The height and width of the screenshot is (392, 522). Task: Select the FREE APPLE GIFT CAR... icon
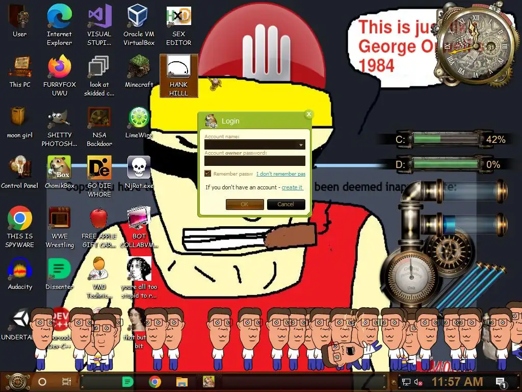pos(99,227)
